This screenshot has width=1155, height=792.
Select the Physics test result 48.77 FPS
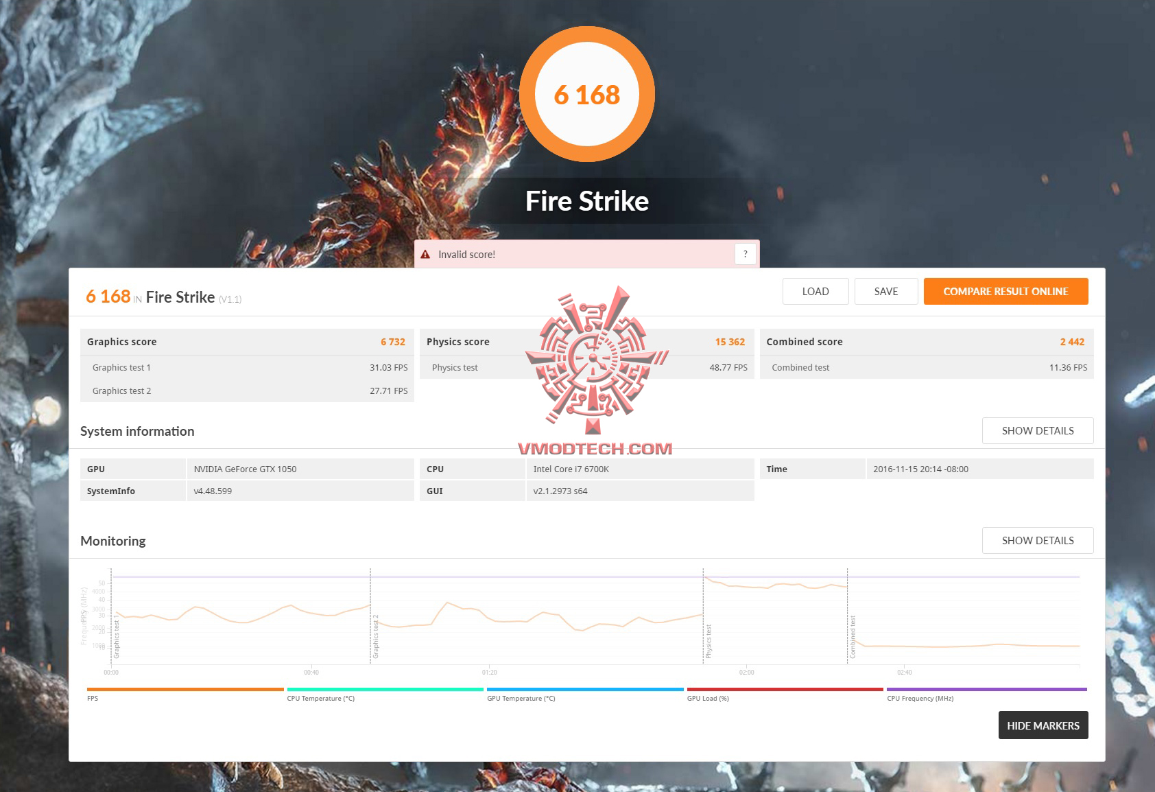pyautogui.click(x=728, y=368)
